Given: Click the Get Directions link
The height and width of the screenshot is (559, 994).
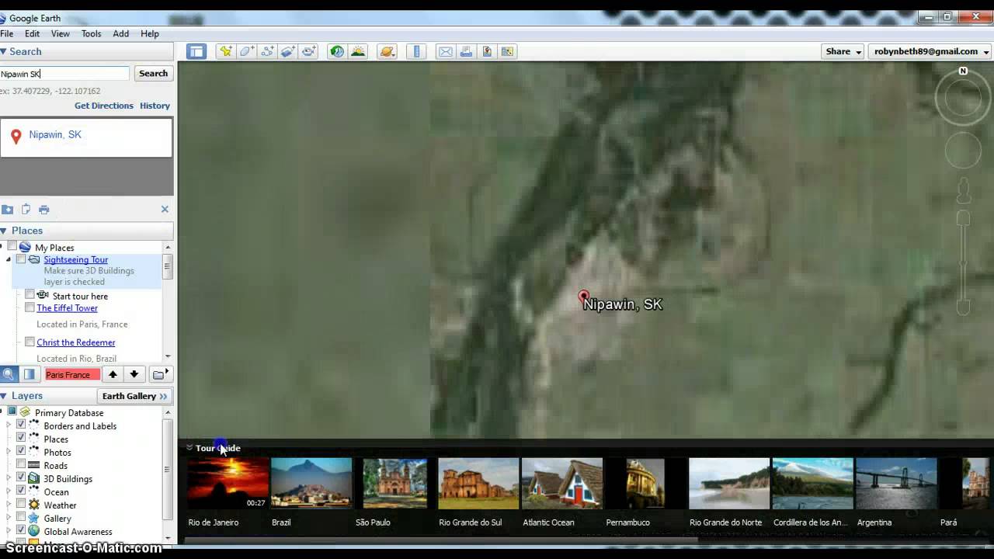Looking at the screenshot, I should [104, 106].
